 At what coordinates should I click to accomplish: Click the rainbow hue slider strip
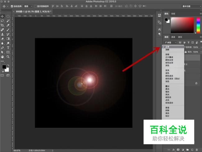(198, 25)
